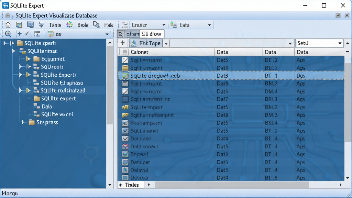
Task: Click the checkmark icon in left toolbar
Action: click(27, 34)
